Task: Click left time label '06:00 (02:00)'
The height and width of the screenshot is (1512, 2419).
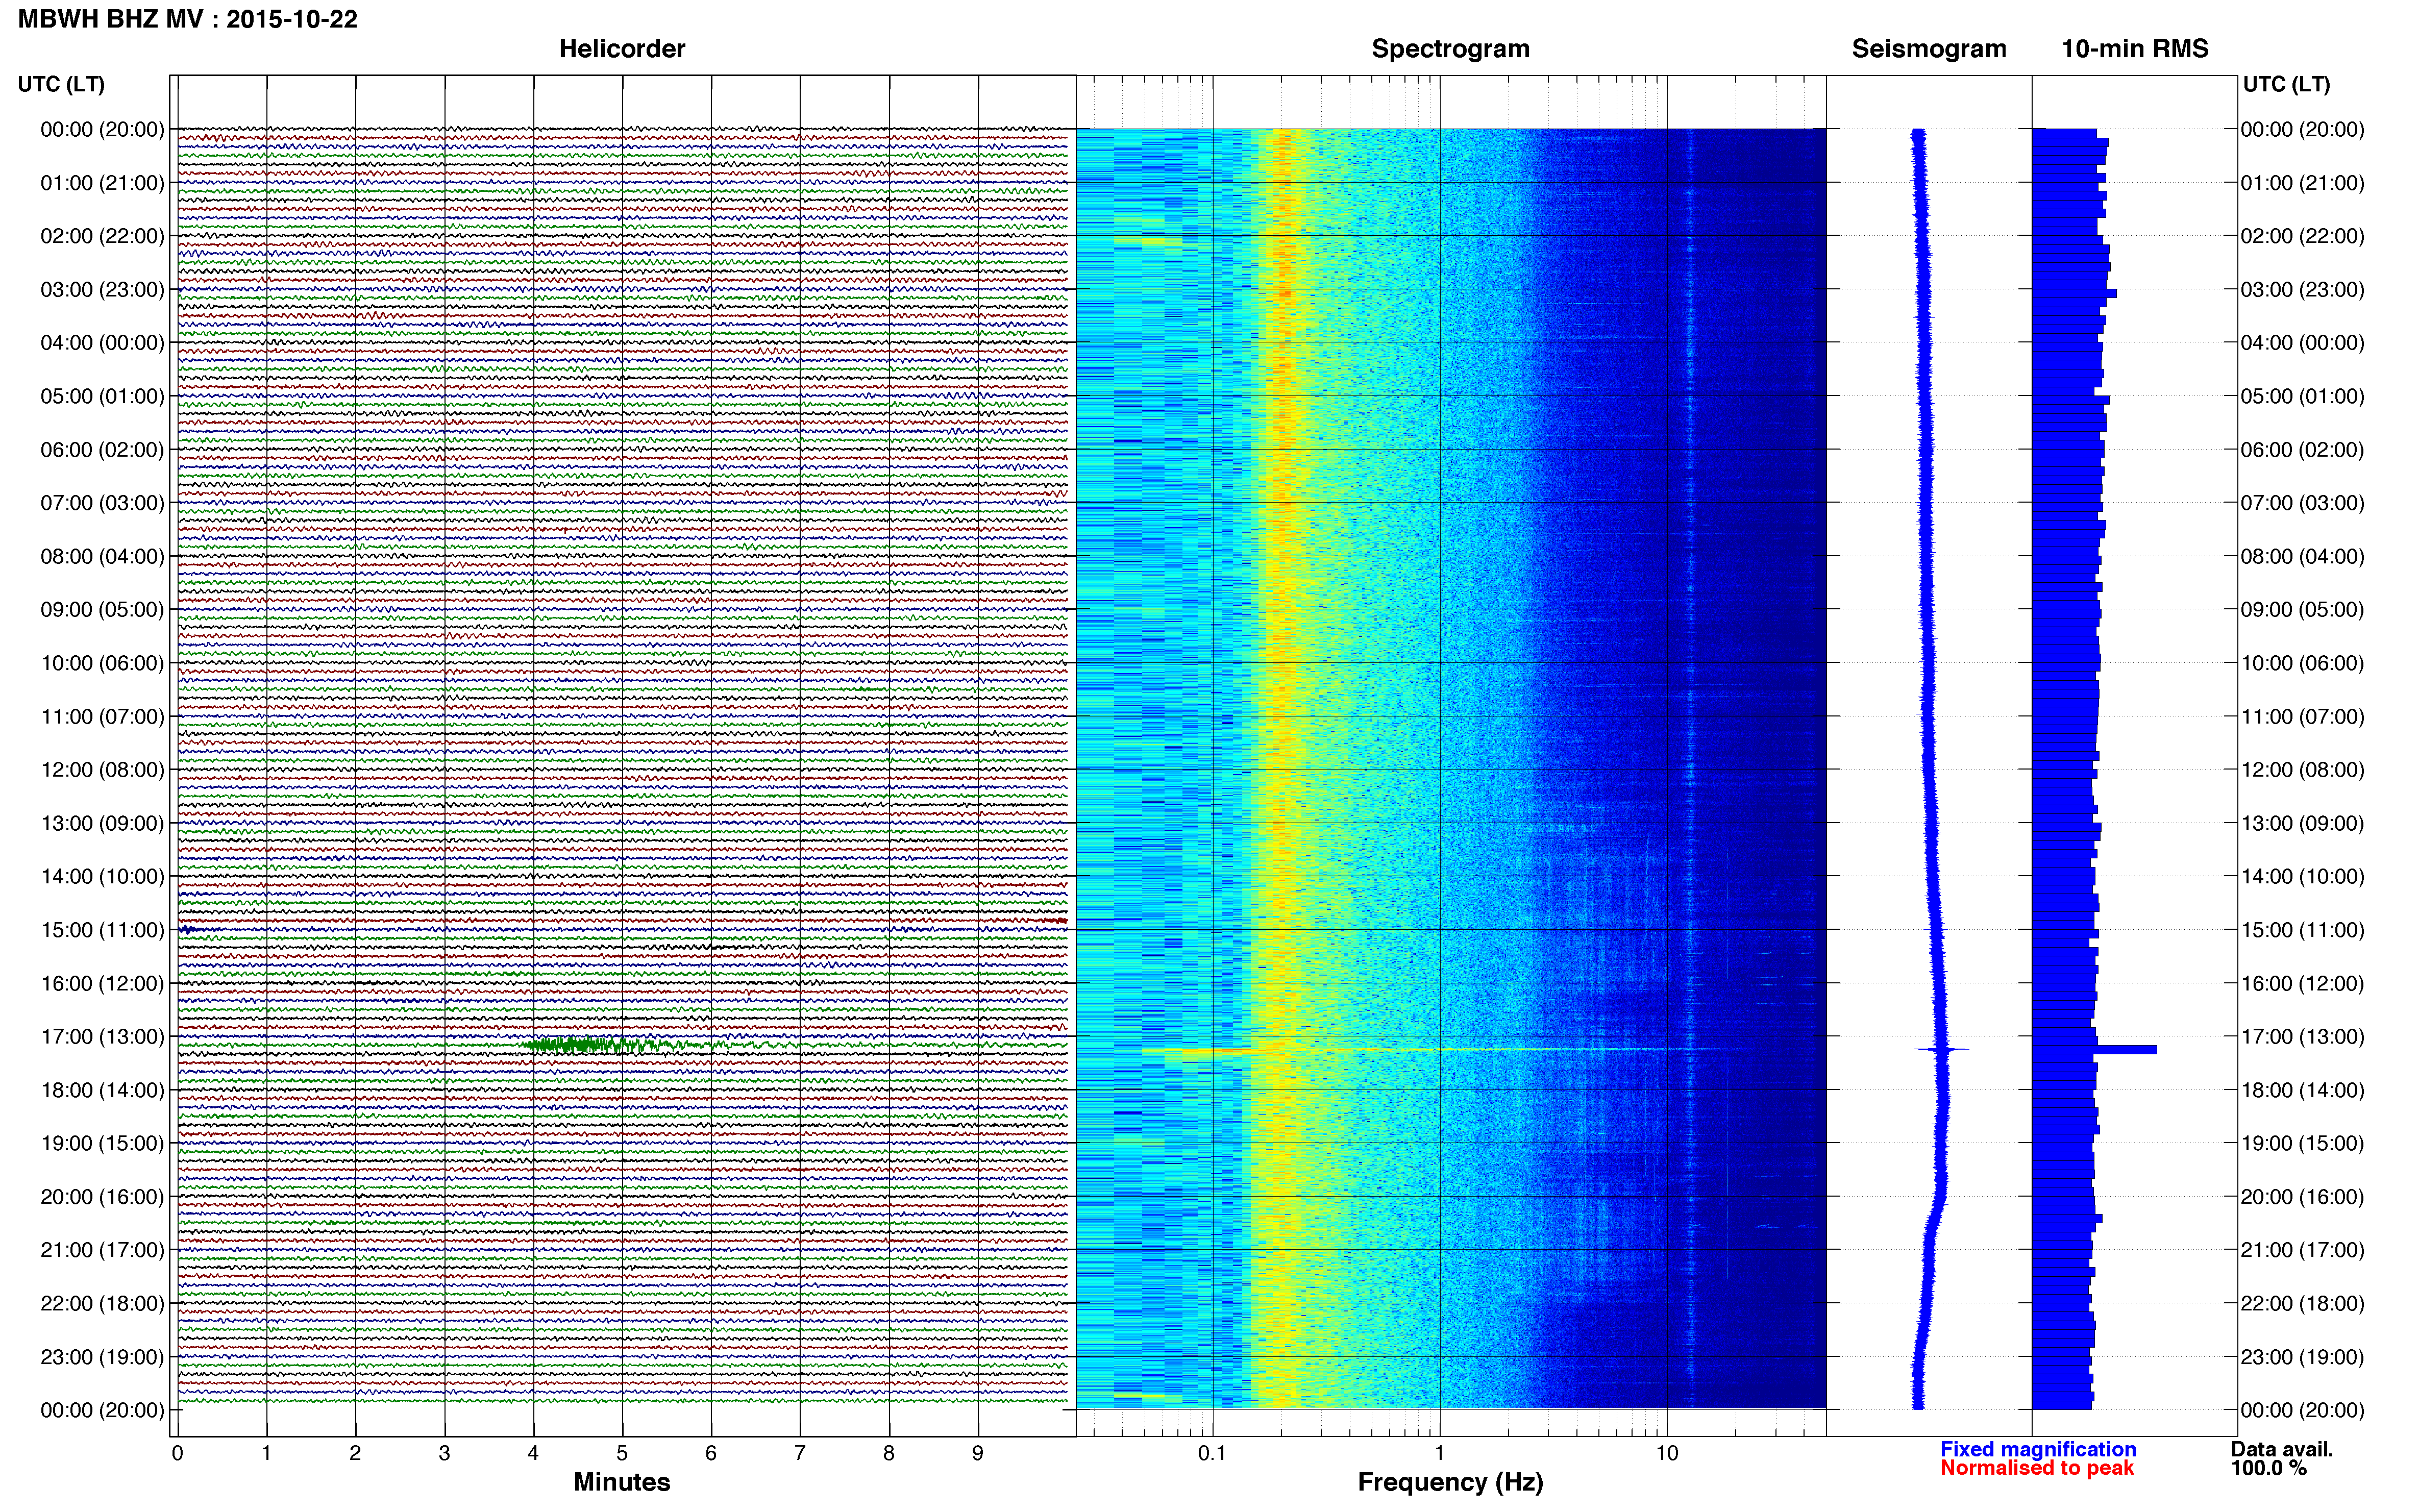Action: [x=102, y=450]
